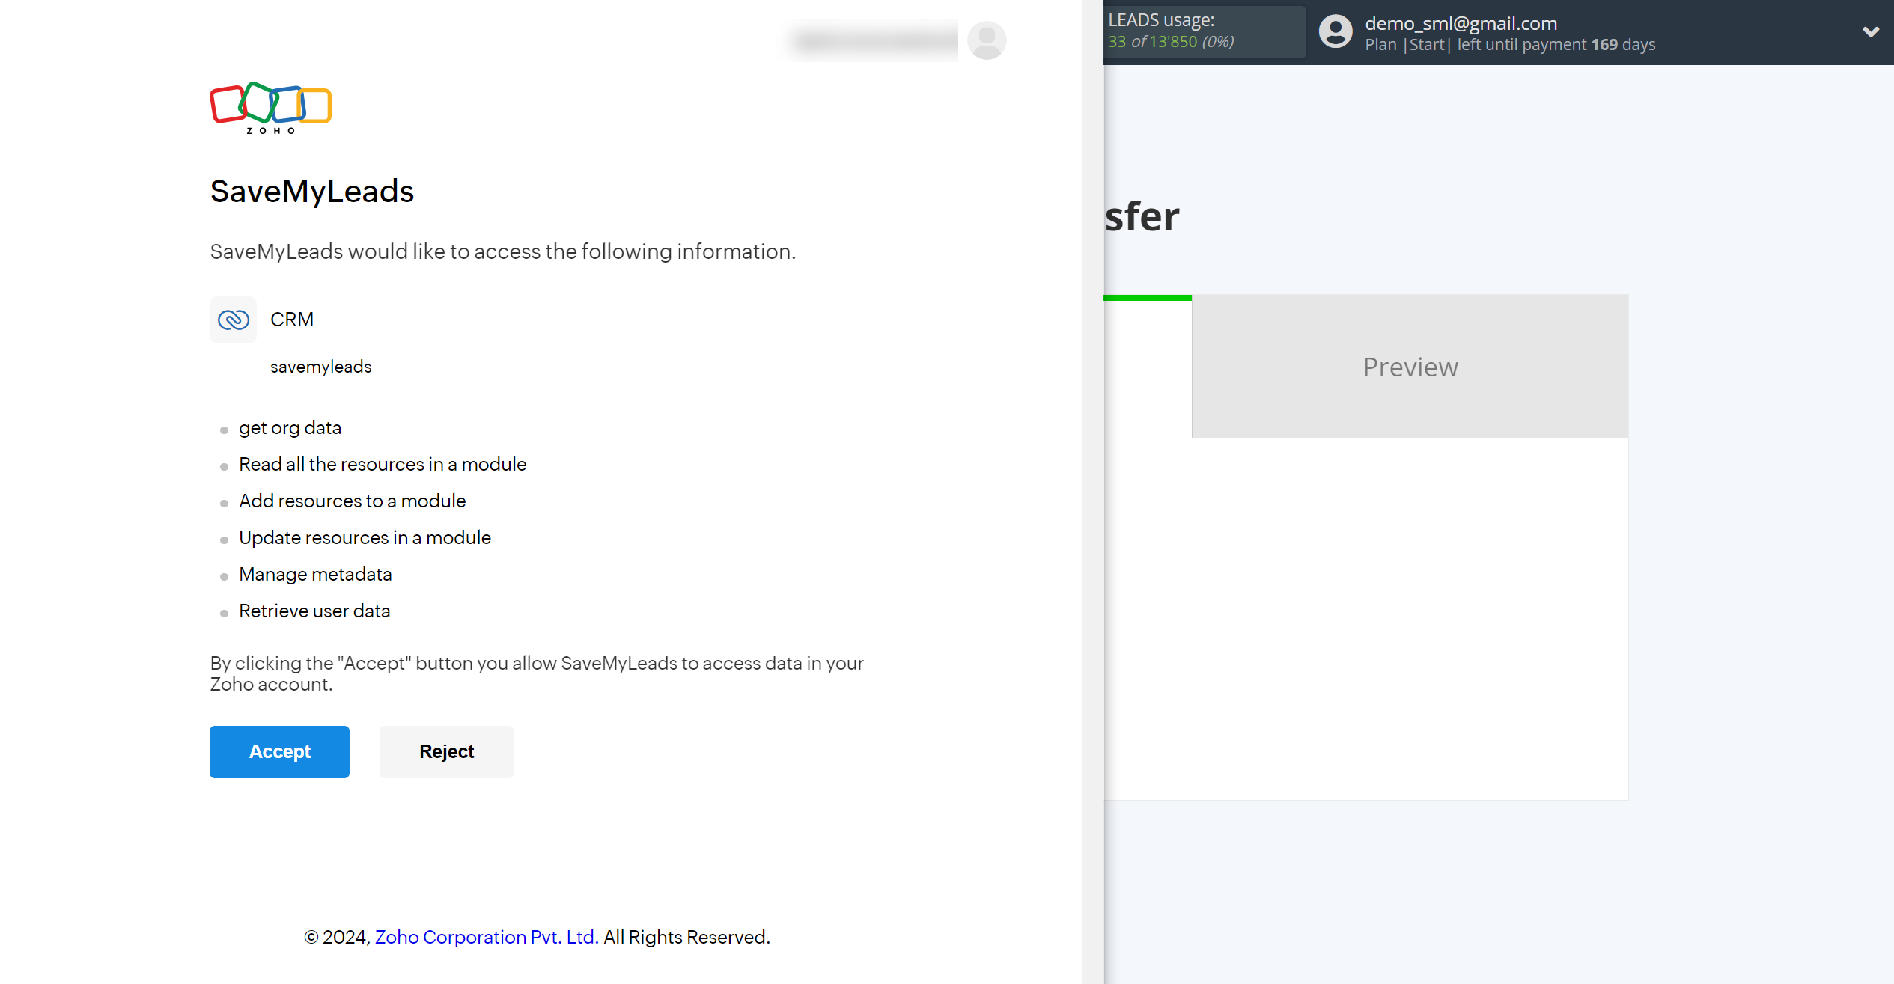Click the CRM link icon

233,320
